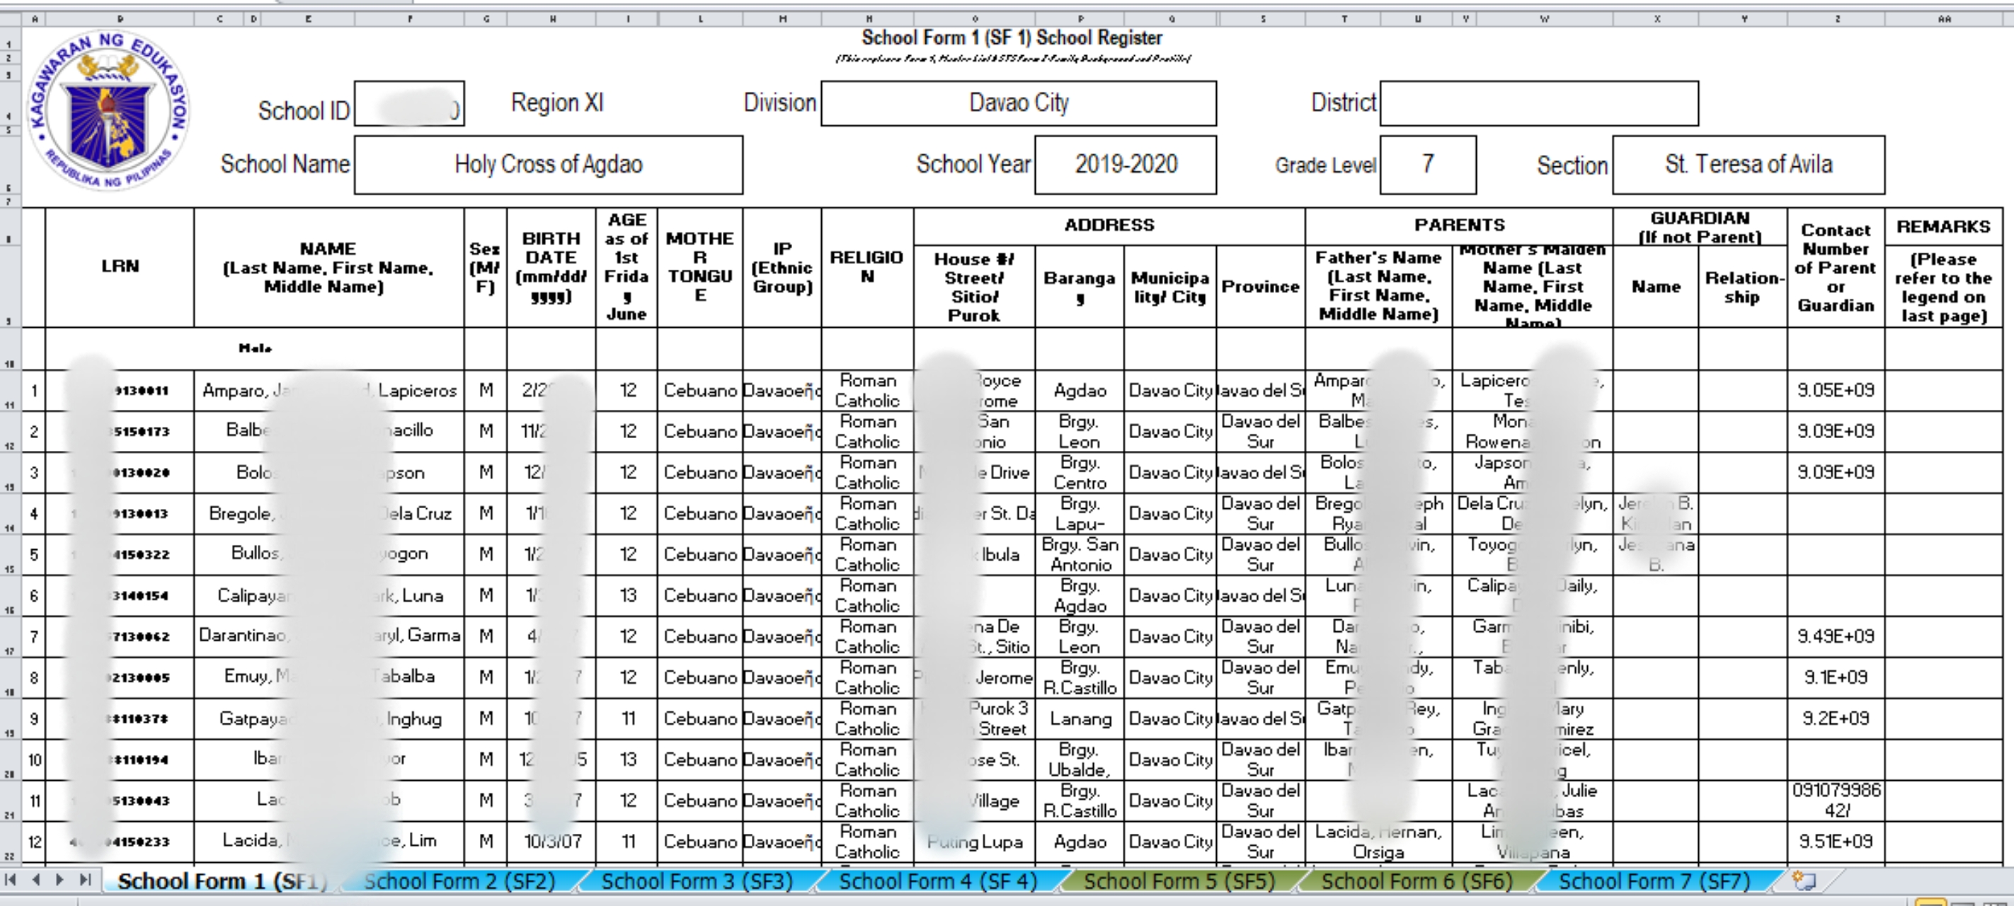2014x906 pixels.
Task: Click the previous sheet navigation arrow
Action: (36, 879)
